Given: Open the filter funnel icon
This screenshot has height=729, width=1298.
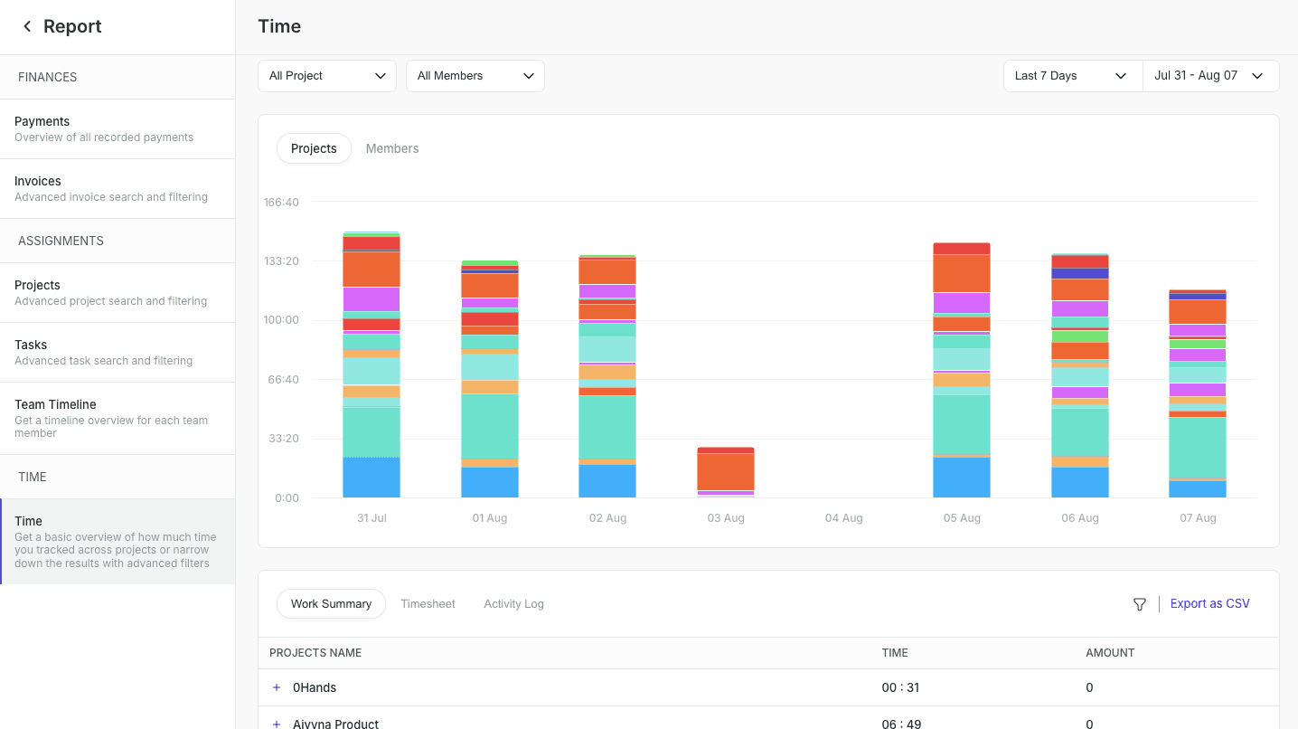Looking at the screenshot, I should pos(1140,604).
